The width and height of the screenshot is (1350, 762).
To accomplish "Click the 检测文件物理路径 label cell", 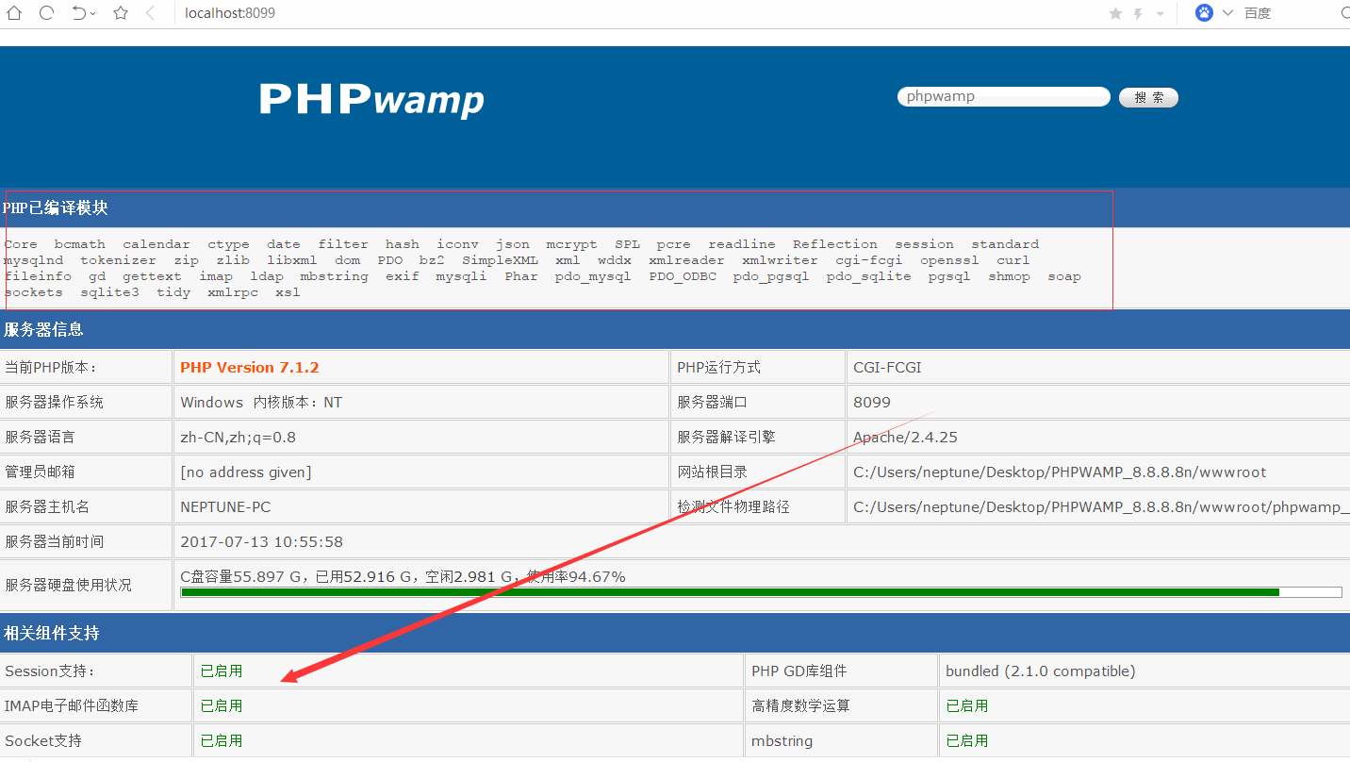I will (x=757, y=507).
